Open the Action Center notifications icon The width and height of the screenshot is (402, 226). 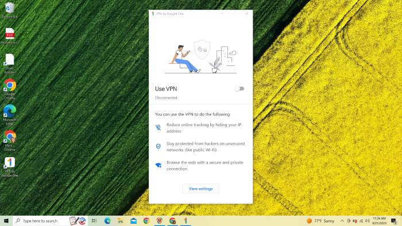394,221
